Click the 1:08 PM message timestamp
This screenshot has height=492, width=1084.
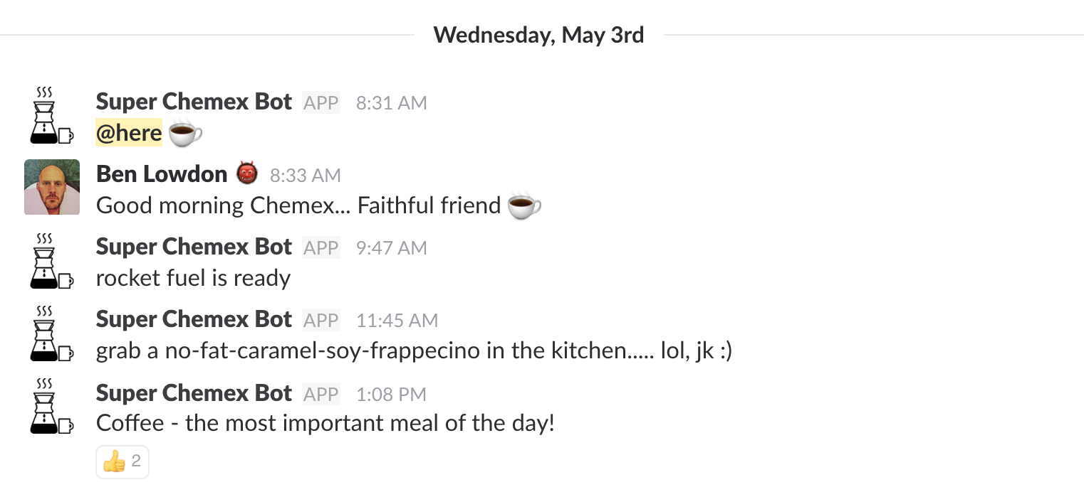pos(391,394)
